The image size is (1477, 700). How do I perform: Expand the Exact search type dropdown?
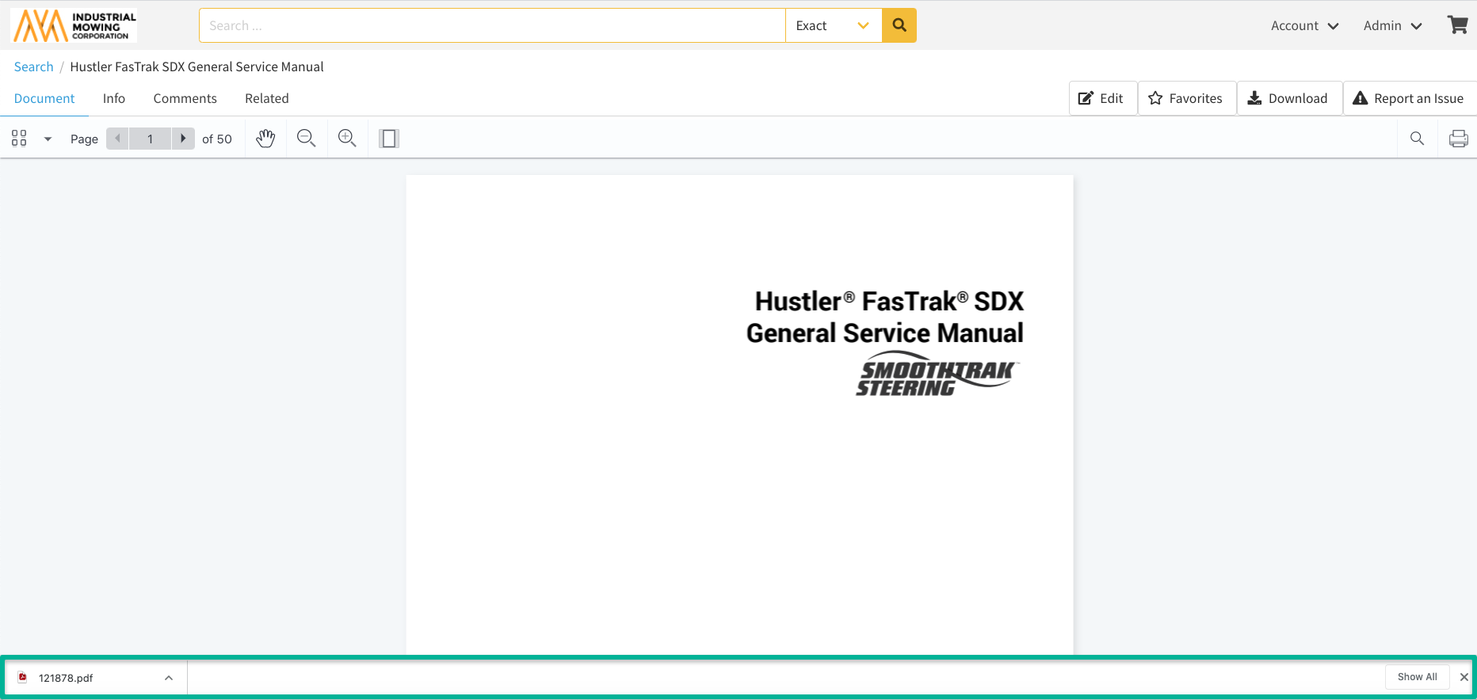[x=833, y=25]
